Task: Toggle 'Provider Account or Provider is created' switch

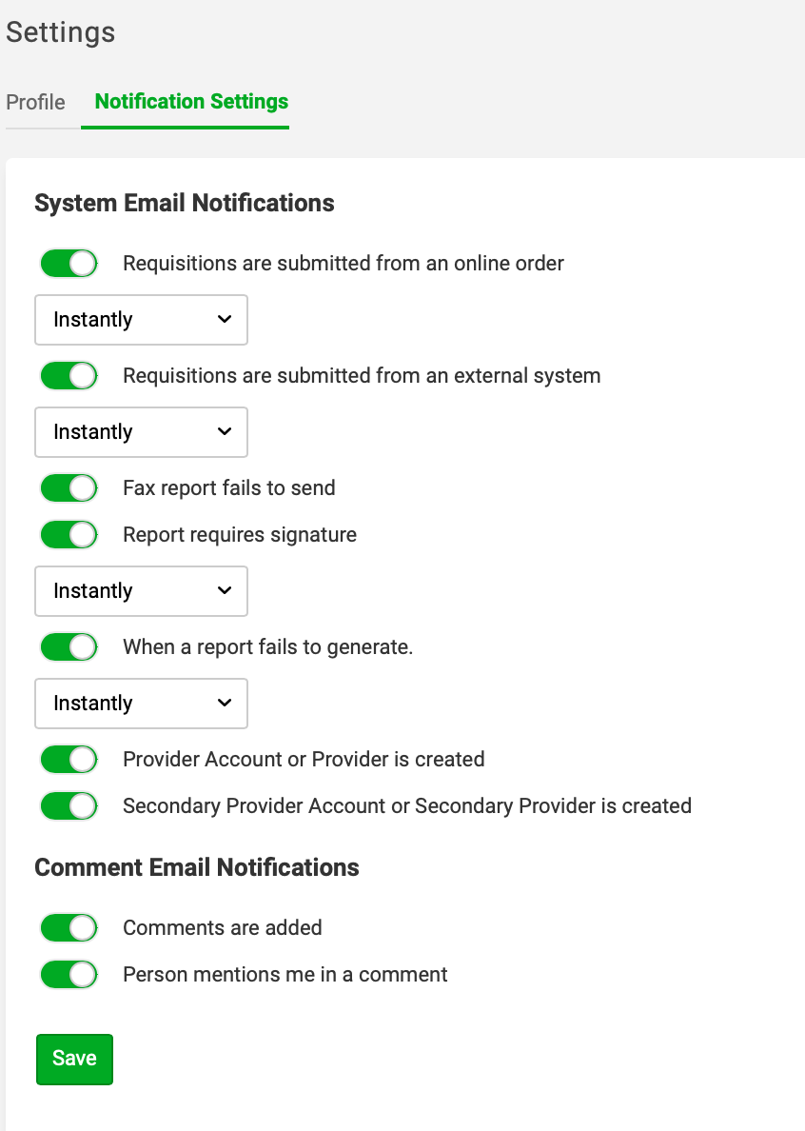Action: click(x=69, y=760)
